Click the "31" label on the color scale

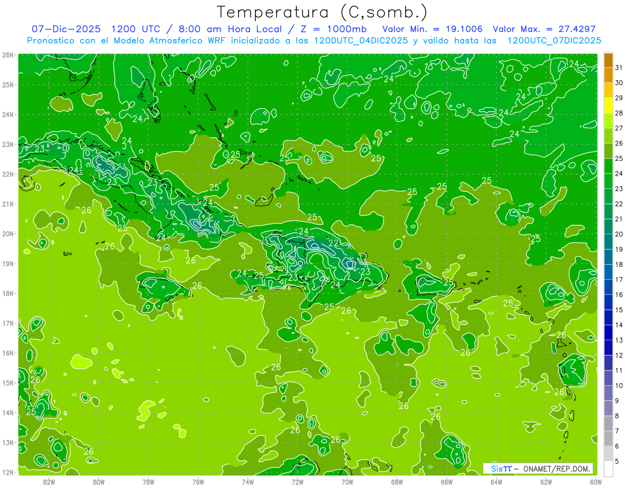click(619, 68)
